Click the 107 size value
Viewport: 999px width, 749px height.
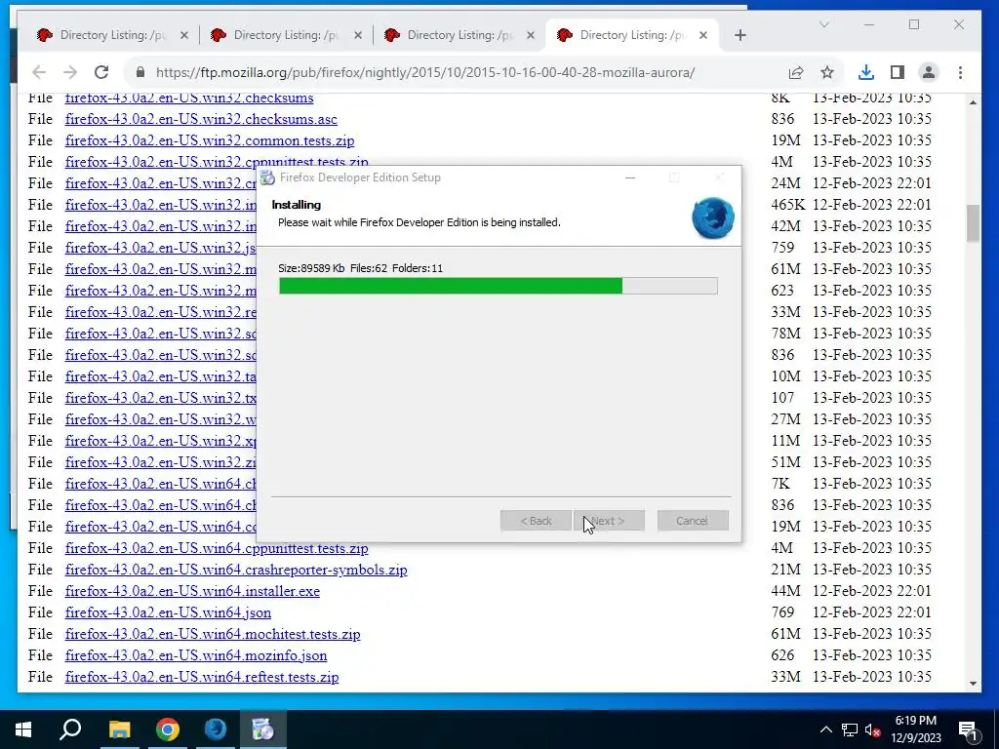point(782,398)
